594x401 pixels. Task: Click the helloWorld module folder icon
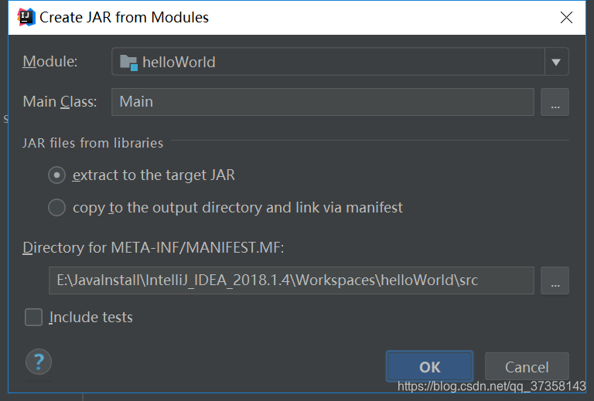tap(128, 63)
